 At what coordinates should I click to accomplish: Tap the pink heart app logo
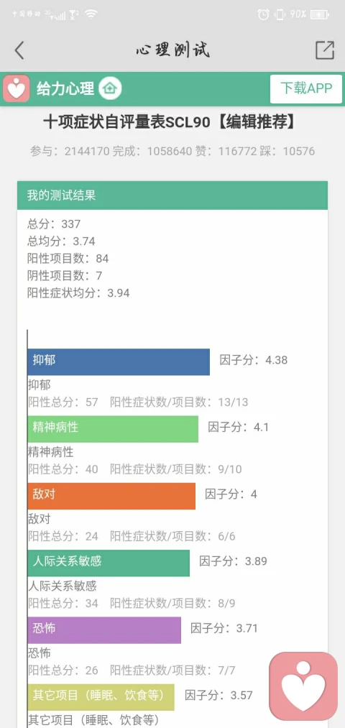pos(17,88)
